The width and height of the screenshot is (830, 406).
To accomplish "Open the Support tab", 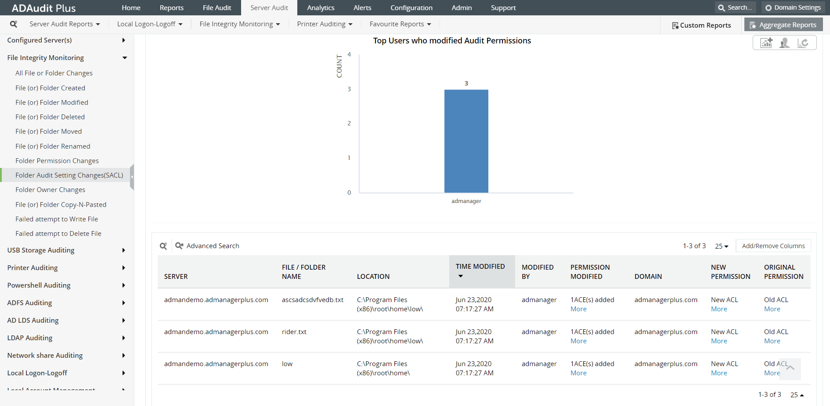I will pos(503,8).
